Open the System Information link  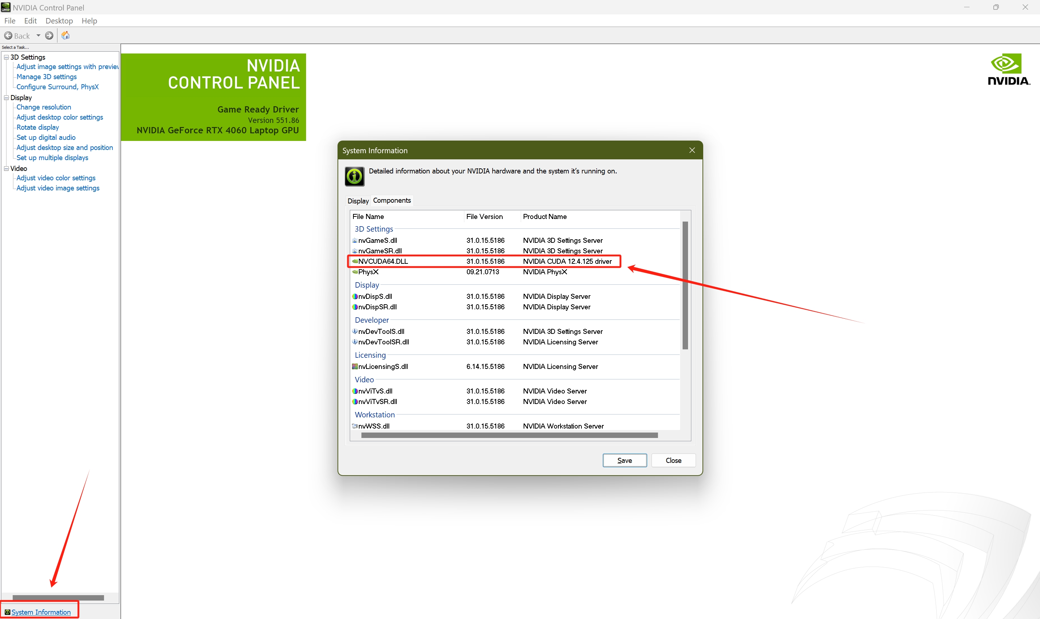(41, 612)
